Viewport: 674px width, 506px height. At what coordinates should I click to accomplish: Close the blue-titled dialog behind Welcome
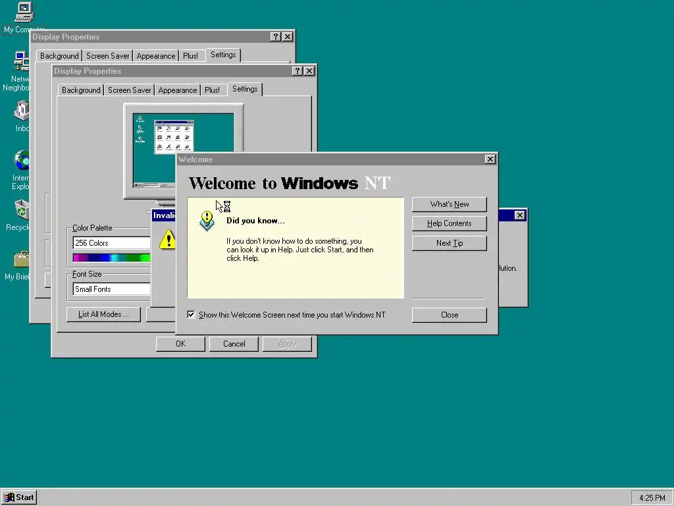(520, 215)
